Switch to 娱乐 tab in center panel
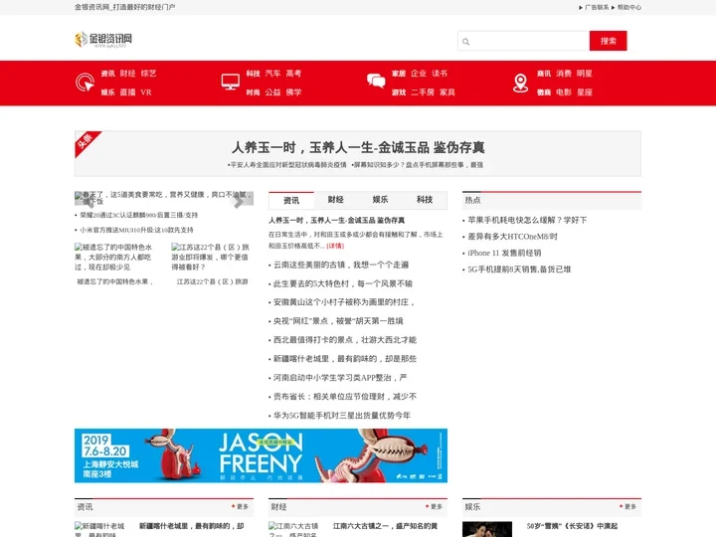Screen dimensions: 716x537 (x=380, y=200)
